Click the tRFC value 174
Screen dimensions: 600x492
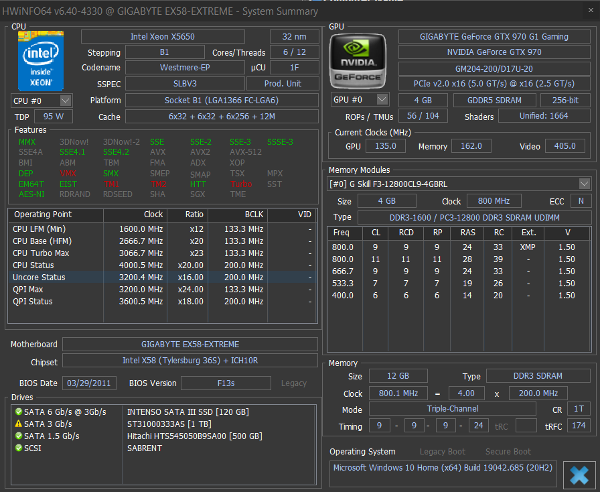click(x=579, y=426)
